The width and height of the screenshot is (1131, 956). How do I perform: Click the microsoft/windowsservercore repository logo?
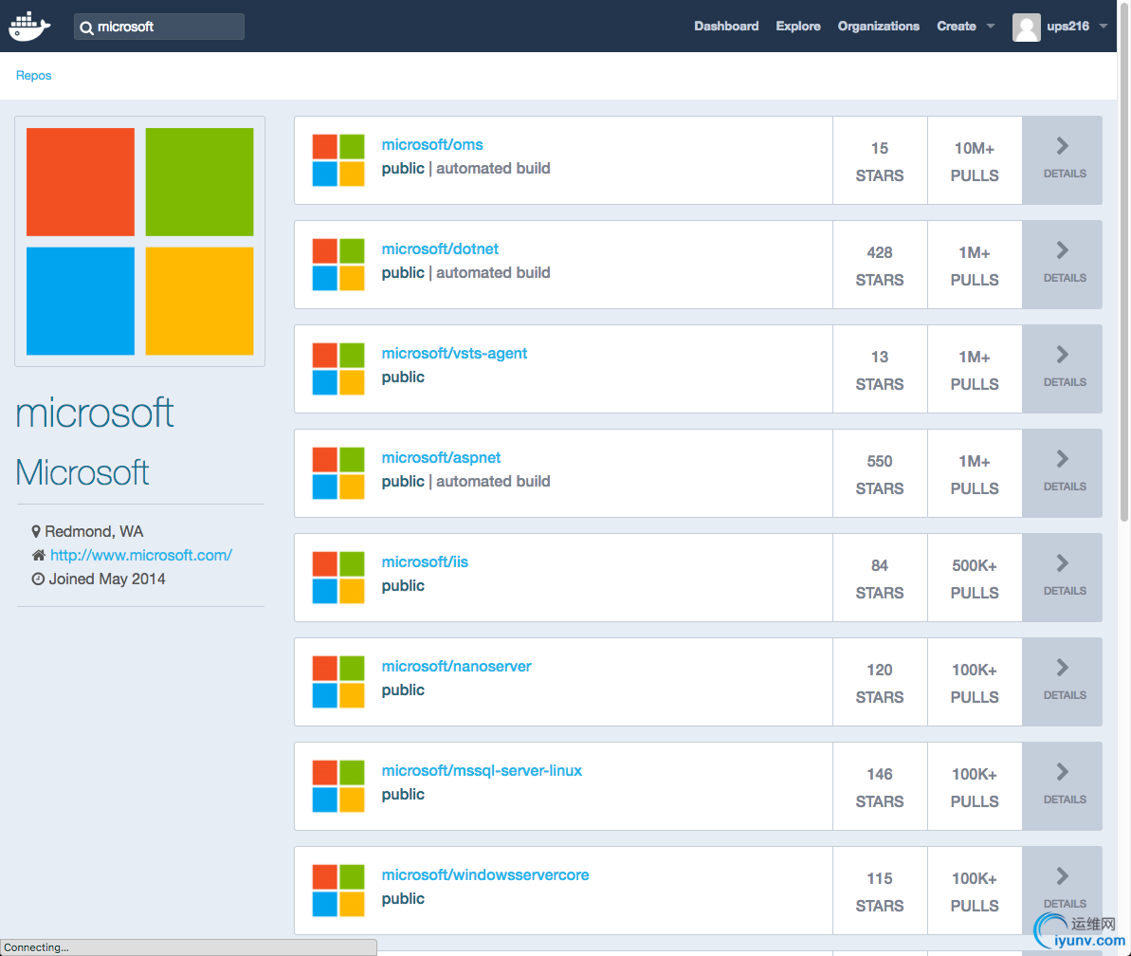point(338,891)
